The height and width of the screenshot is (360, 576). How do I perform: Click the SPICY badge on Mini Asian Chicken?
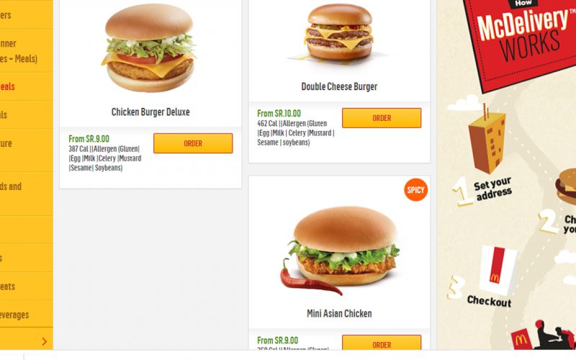point(416,190)
